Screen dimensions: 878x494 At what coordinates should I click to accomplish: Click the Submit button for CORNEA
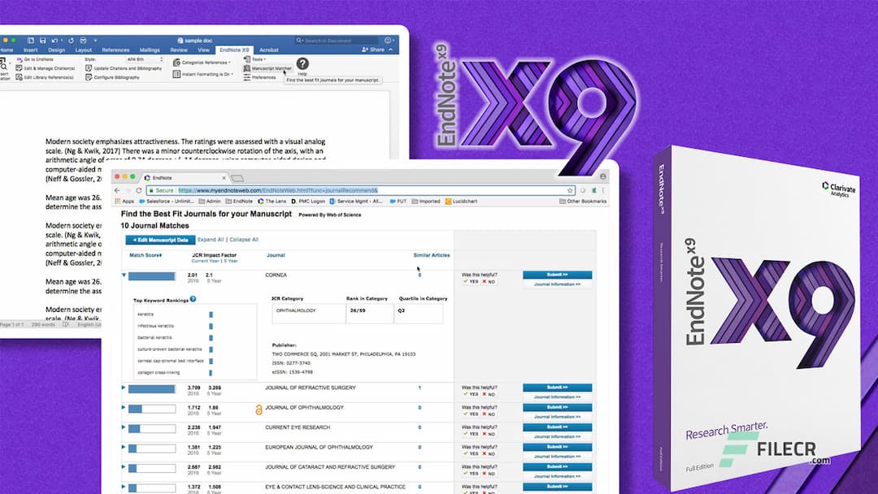coord(558,274)
